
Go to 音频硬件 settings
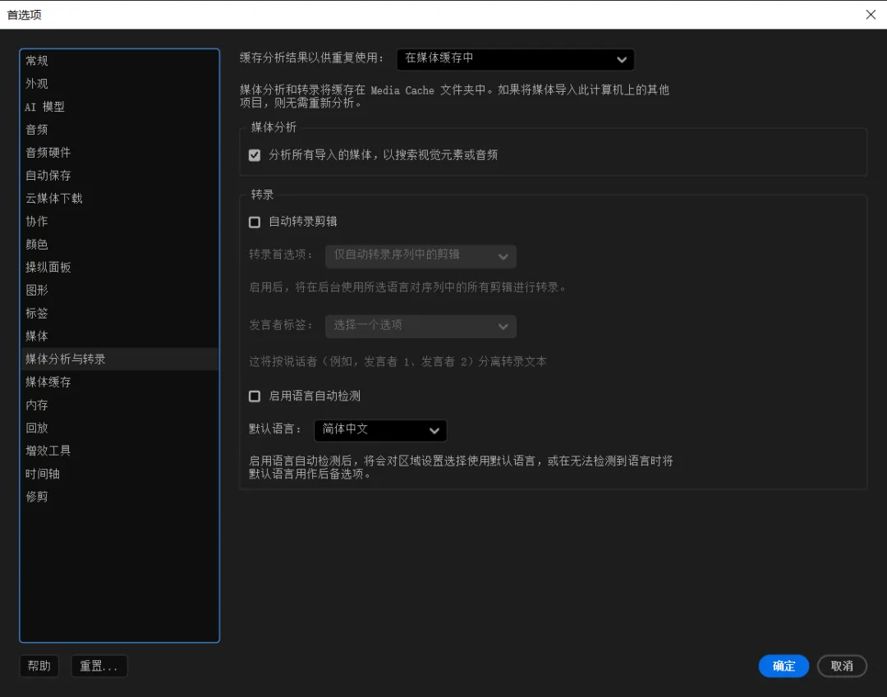click(x=119, y=153)
